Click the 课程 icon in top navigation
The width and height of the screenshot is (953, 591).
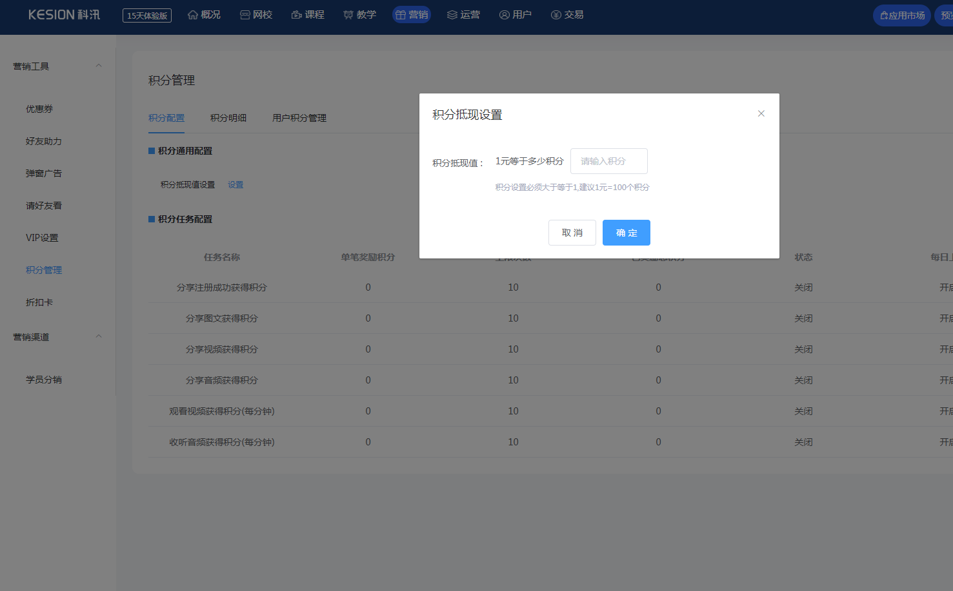[x=297, y=15]
